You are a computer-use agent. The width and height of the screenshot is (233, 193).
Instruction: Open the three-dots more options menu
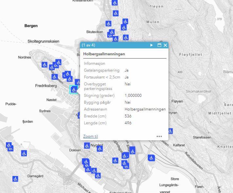click(159, 136)
